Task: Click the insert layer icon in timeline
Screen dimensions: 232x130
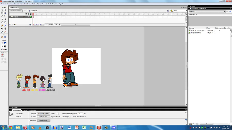Action: point(10,25)
